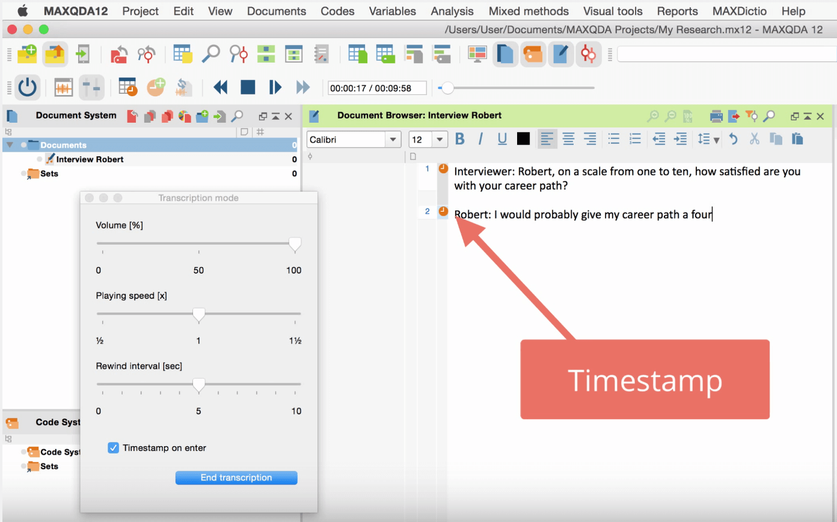Print the document with the printer icon
Image resolution: width=837 pixels, height=522 pixels.
coord(717,116)
